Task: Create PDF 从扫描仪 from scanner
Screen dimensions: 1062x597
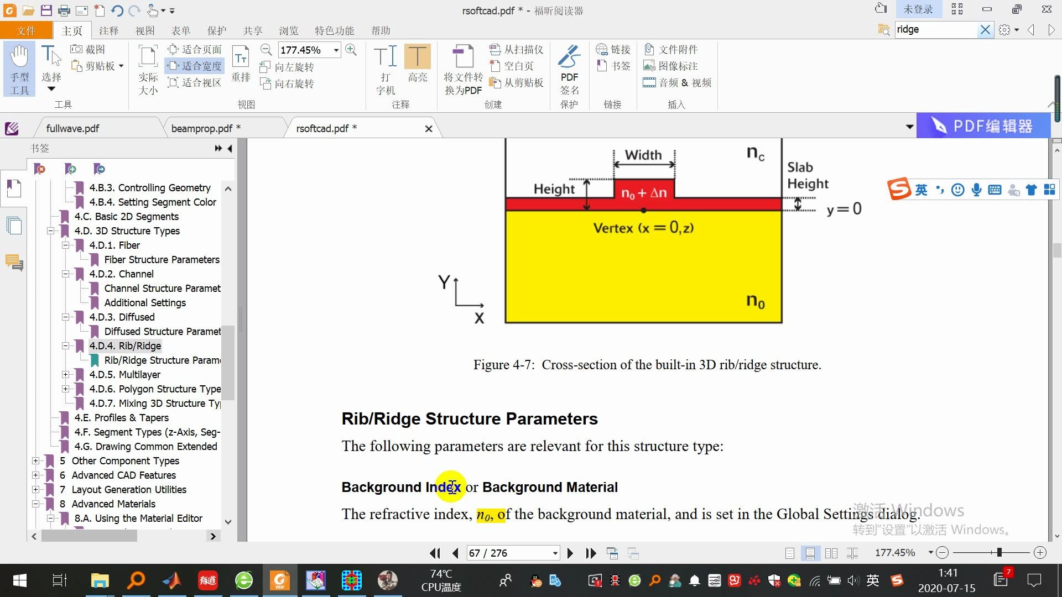Action: 516,49
